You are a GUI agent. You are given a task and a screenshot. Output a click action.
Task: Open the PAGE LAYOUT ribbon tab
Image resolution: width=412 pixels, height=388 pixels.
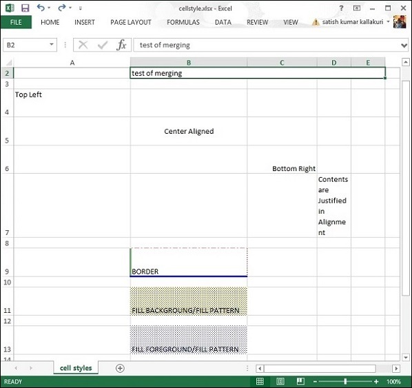point(131,22)
